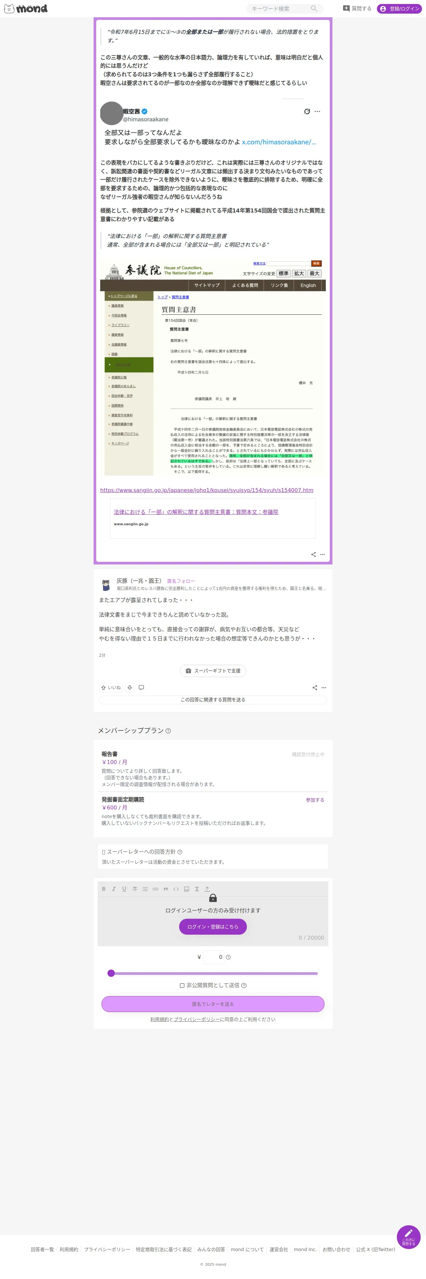Click the blockquote icon

coord(166,889)
